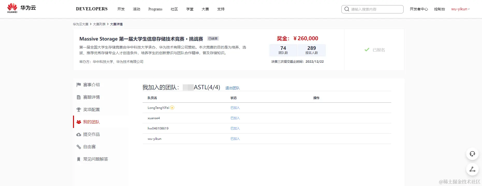Click the document icon beside 赛题详情
The image size is (482, 186).
tap(79, 97)
